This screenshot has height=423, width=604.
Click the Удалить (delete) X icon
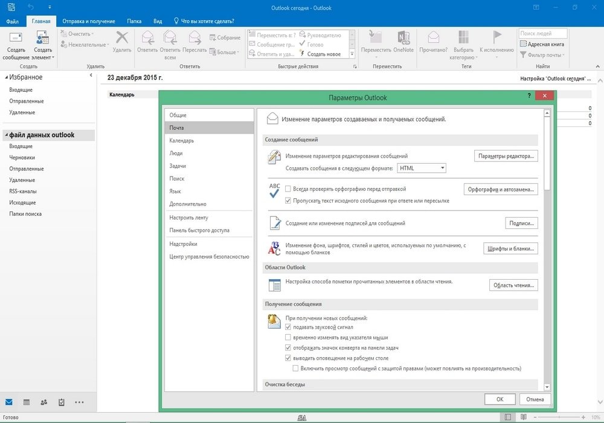122,38
